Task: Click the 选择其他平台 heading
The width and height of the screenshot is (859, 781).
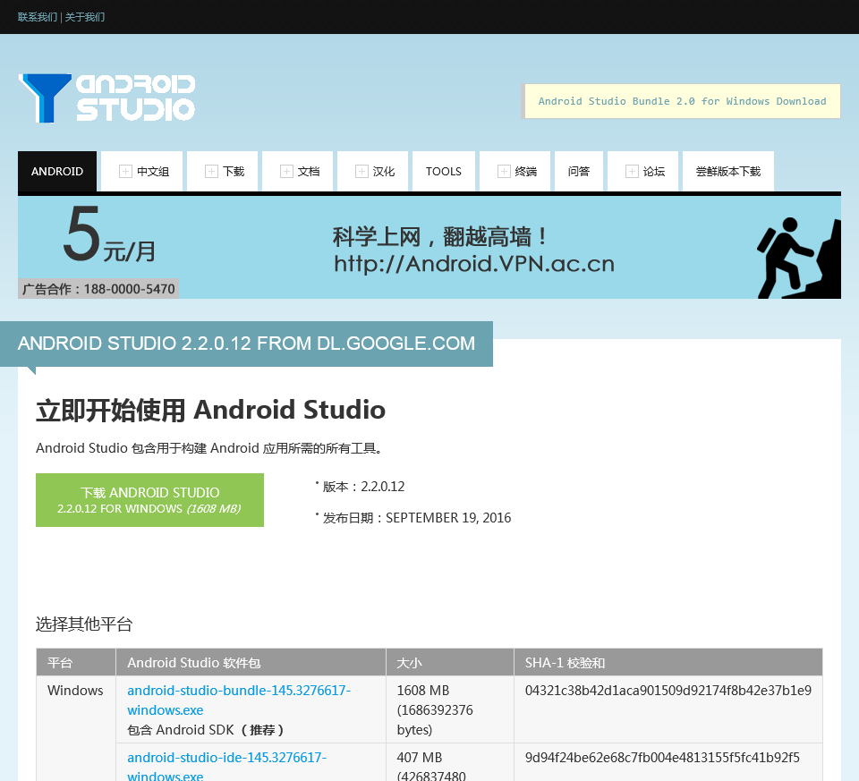Action: [84, 624]
